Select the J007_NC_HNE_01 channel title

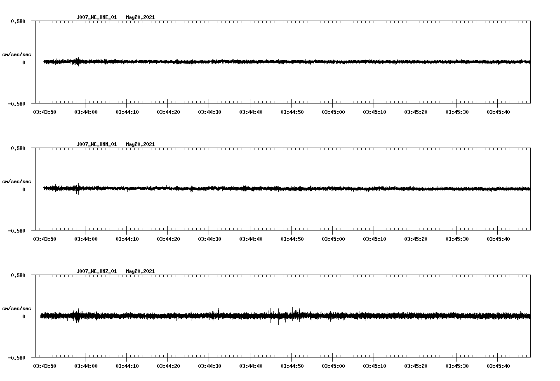97,17
